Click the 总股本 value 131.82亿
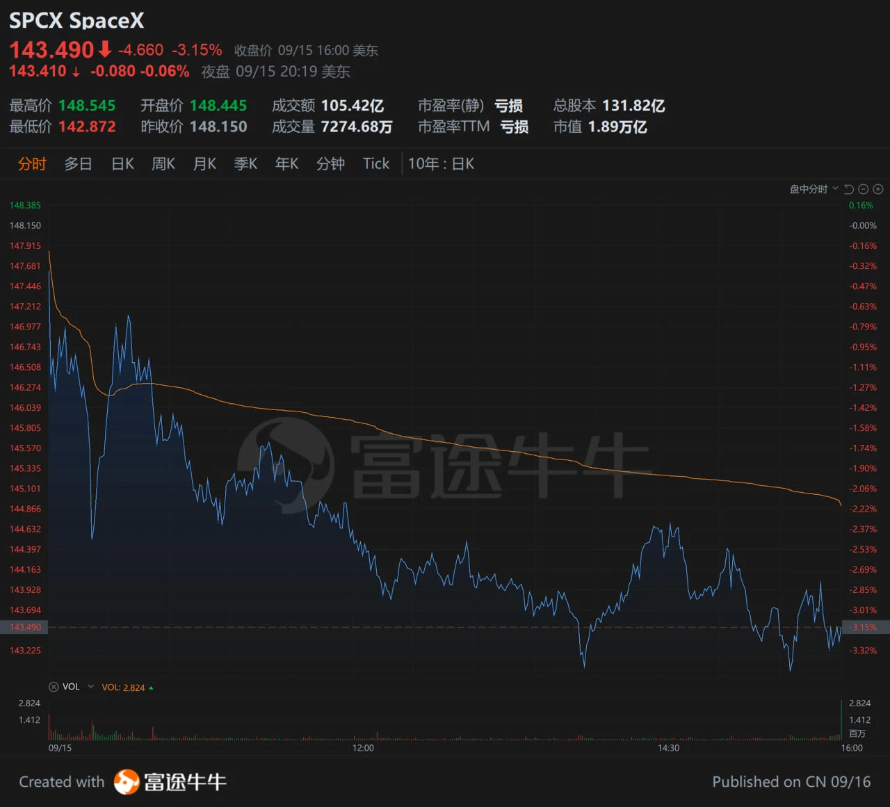Screen dimensions: 890x807 pyautogui.click(x=633, y=106)
